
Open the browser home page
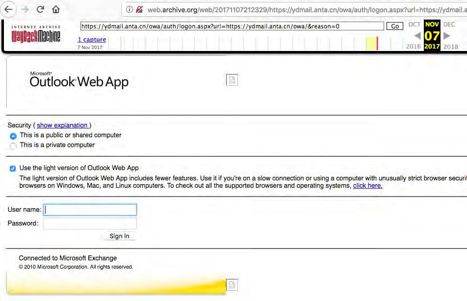[x=56, y=9]
